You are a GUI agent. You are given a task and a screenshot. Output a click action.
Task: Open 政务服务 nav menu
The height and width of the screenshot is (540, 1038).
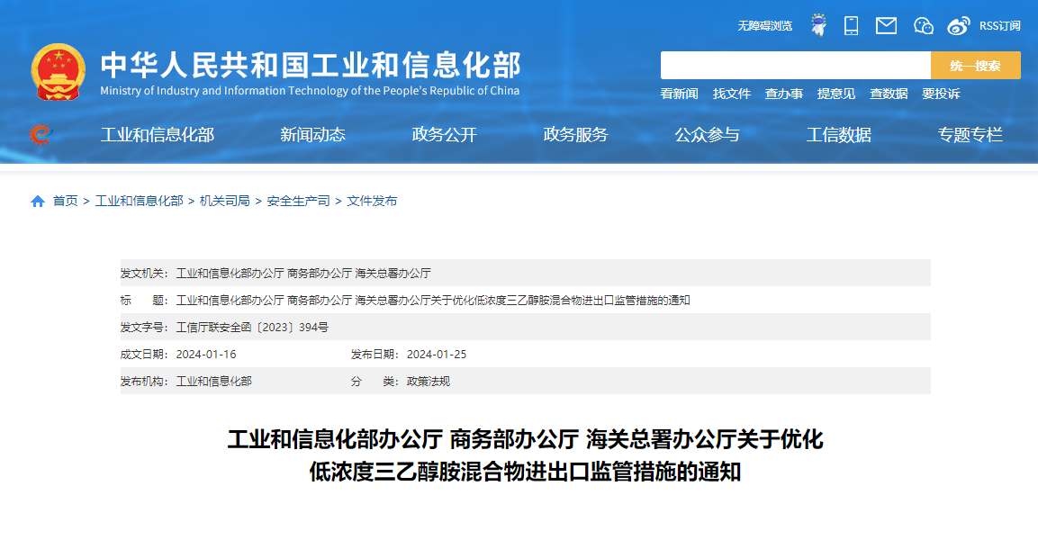click(x=575, y=135)
